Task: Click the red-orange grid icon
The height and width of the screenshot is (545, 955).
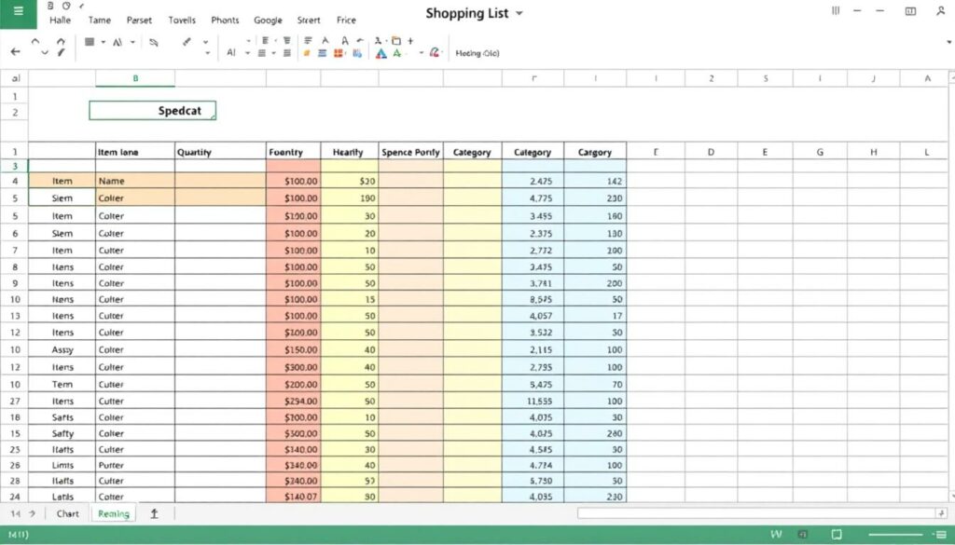Action: pyautogui.click(x=339, y=53)
